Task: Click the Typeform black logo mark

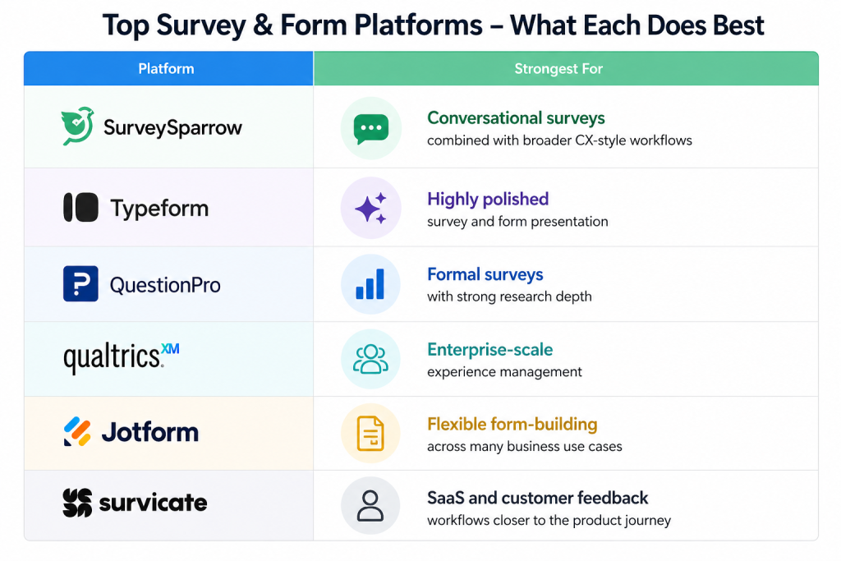Action: click(80, 208)
